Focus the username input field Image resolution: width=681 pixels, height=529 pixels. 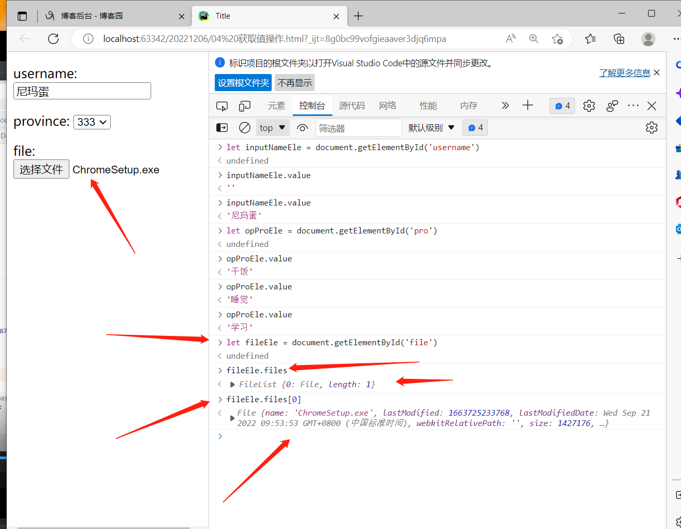[82, 91]
